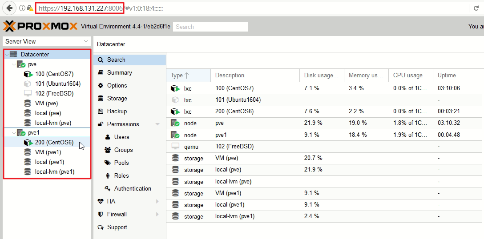Image resolution: width=484 pixels, height=239 pixels.
Task: Sort by the Uptime column header
Action: point(457,75)
